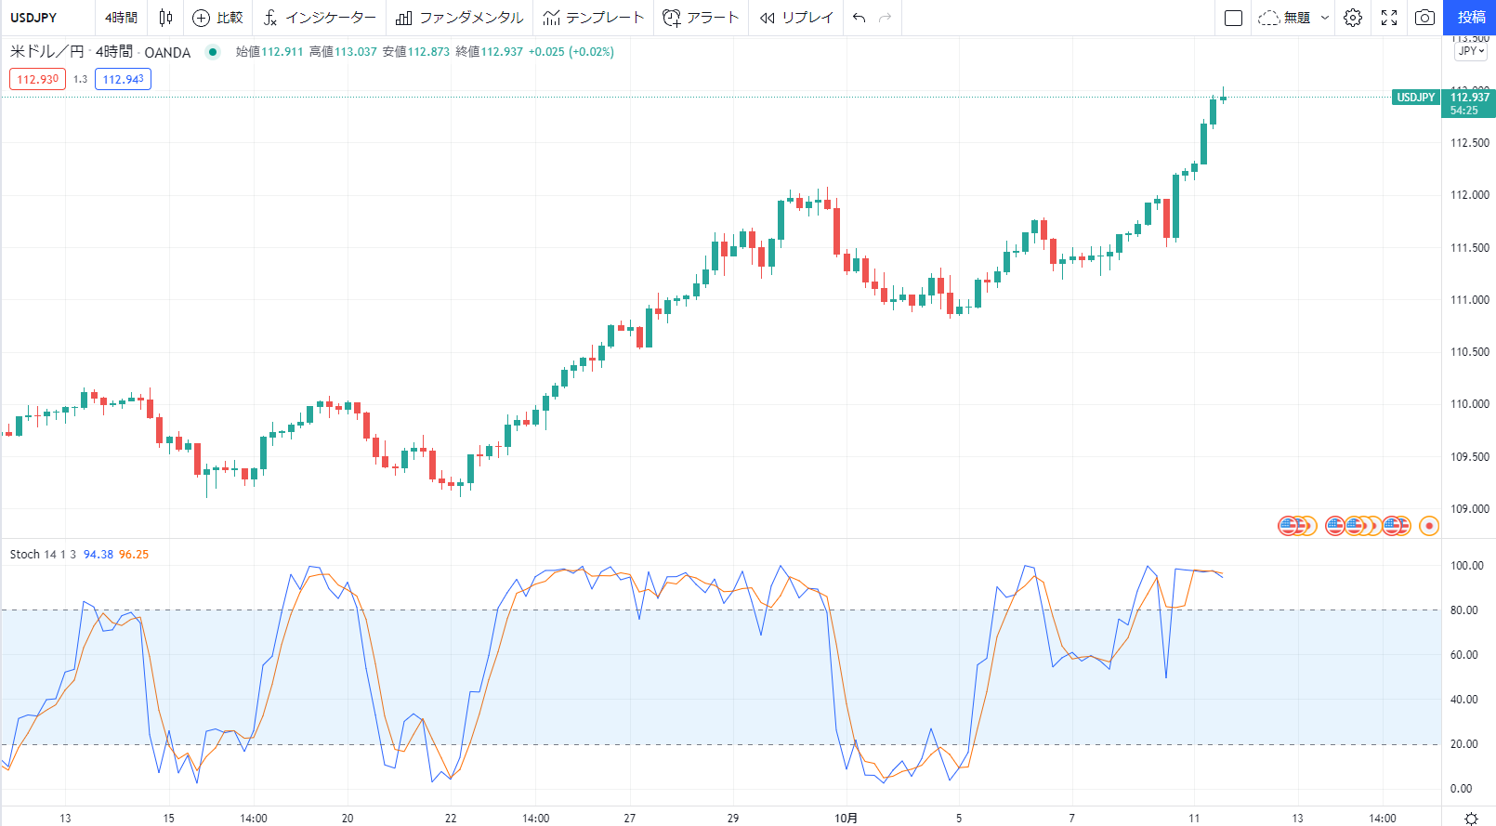Click the green market status dot

pos(213,52)
